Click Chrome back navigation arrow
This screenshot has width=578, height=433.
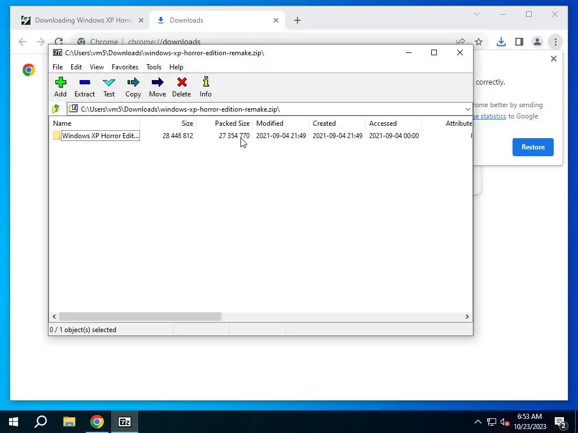(x=23, y=42)
